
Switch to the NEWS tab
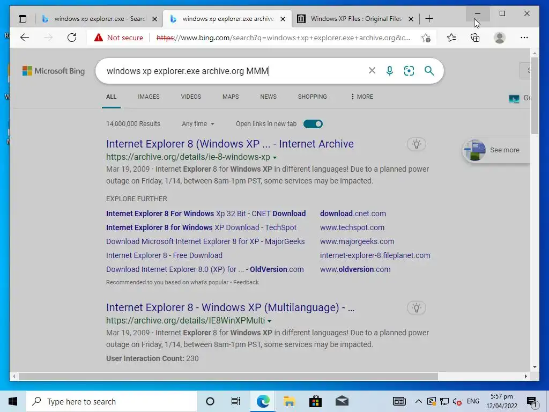tap(269, 97)
